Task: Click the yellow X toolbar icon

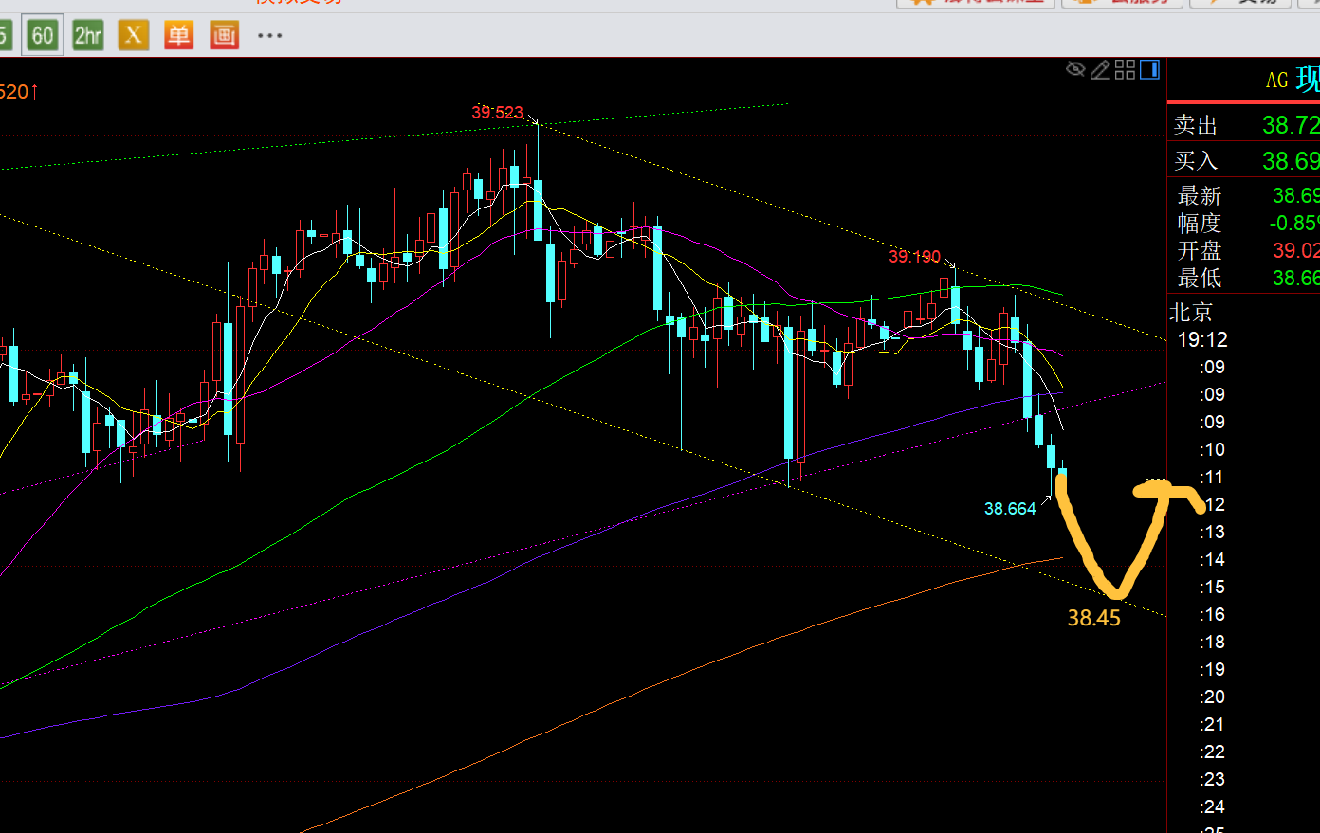Action: pos(134,36)
